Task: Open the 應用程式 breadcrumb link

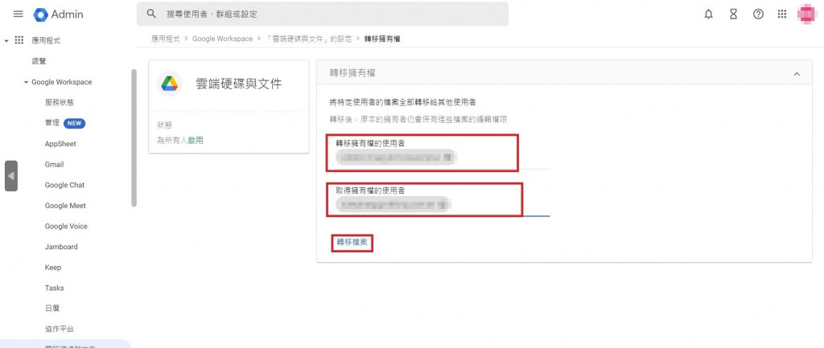Action: pos(166,39)
